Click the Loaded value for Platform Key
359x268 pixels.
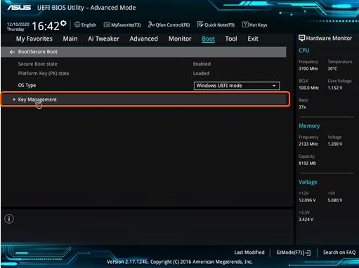201,74
